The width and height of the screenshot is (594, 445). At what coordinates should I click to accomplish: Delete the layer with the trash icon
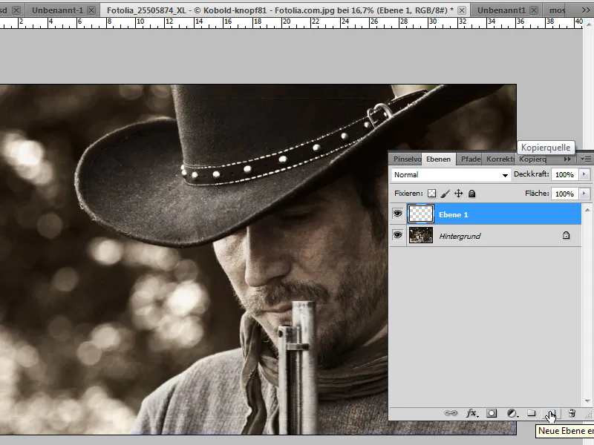coord(572,413)
